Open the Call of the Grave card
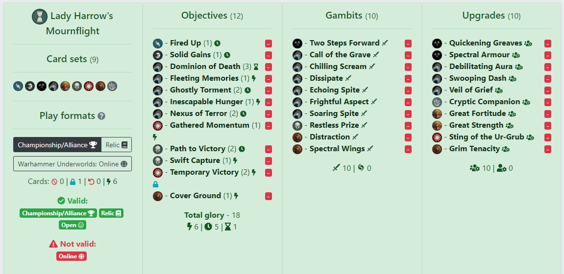 [x=340, y=55]
